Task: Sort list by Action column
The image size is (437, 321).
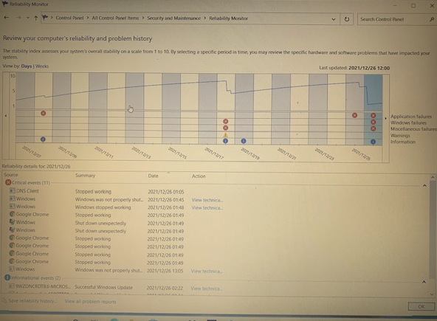Action: 199,176
